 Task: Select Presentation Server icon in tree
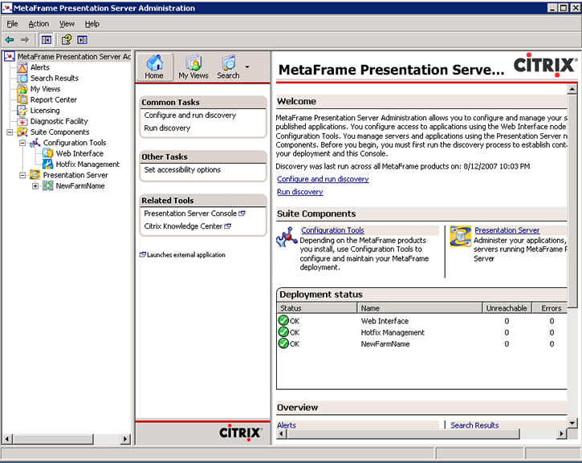coord(35,175)
